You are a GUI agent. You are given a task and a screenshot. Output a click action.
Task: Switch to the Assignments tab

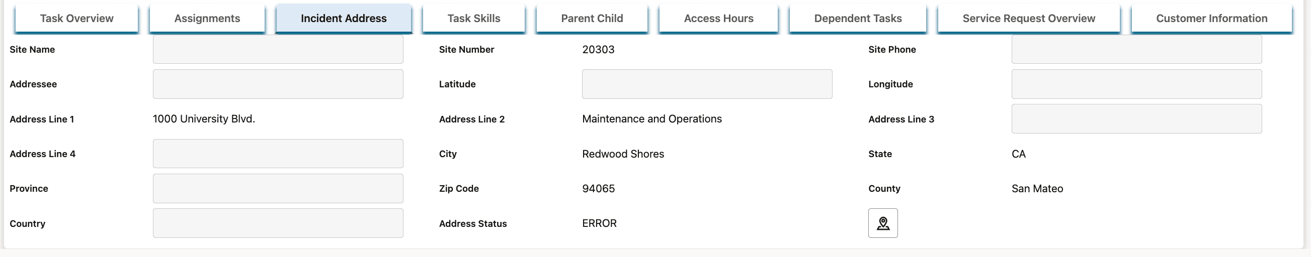207,18
